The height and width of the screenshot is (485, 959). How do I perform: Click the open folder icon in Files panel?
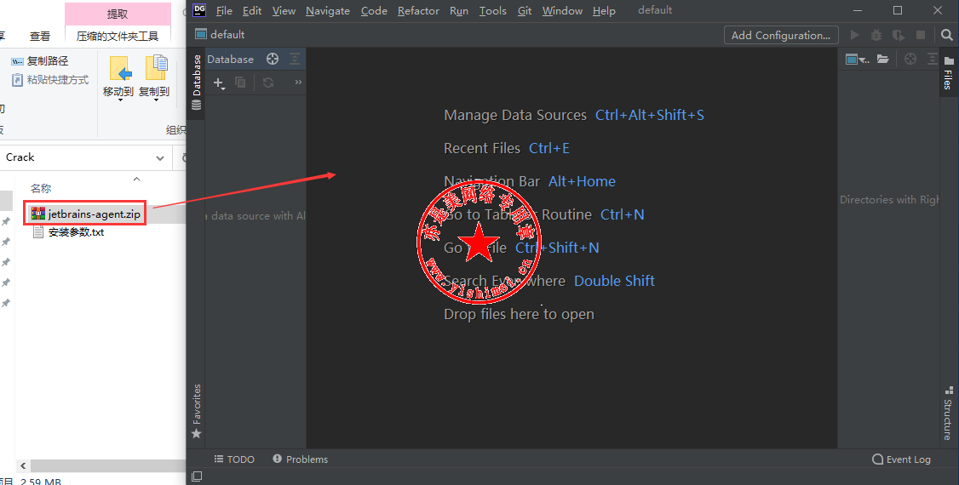click(x=882, y=59)
